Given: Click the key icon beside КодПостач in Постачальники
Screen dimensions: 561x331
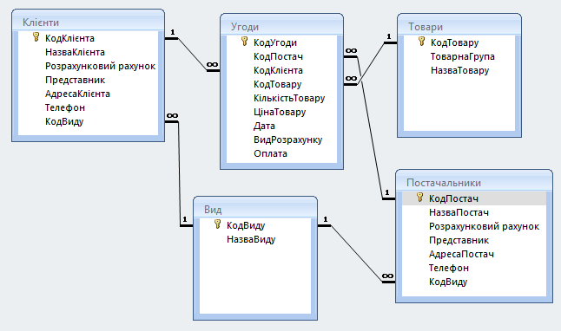Looking at the screenshot, I should 420,197.
